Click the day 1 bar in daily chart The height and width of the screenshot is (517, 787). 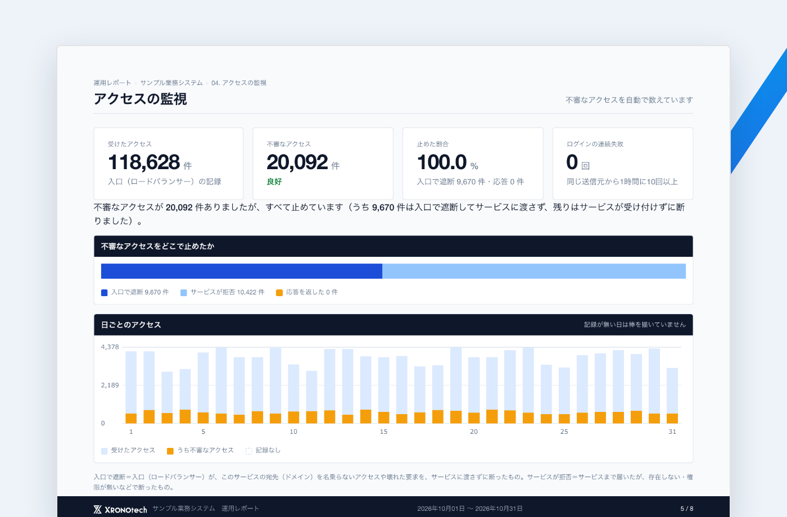tap(131, 387)
